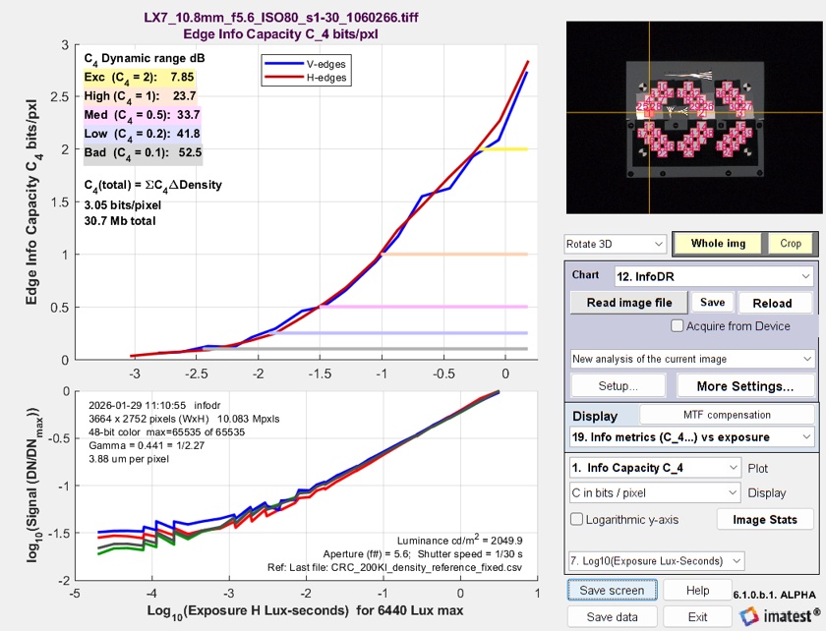Viewport: 826px width, 631px height.
Task: Click the test chart image thumbnail
Action: click(x=692, y=116)
